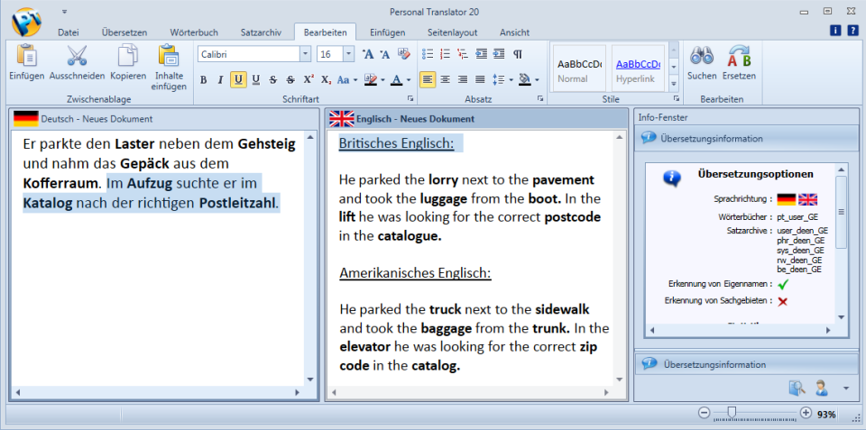Open the Schriftart dialog launcher

point(410,99)
